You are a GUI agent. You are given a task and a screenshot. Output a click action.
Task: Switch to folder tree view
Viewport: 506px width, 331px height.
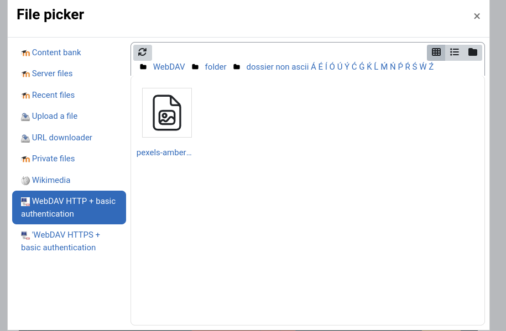click(x=473, y=52)
